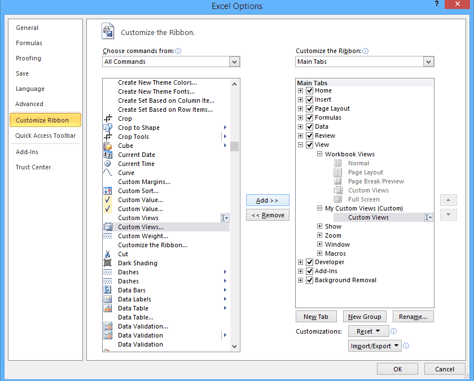Disable the Background Removal checkbox
The height and width of the screenshot is (381, 474).
(x=309, y=280)
